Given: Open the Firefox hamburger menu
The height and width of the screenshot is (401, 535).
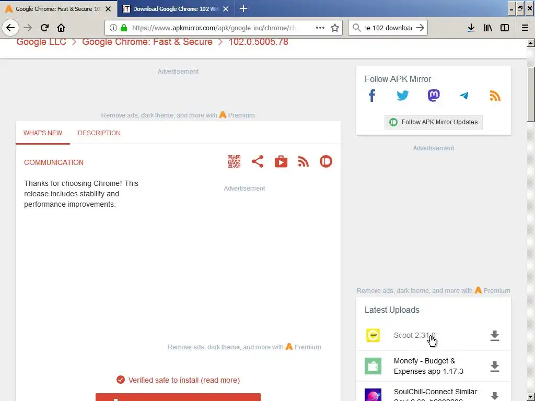Looking at the screenshot, I should 525,28.
